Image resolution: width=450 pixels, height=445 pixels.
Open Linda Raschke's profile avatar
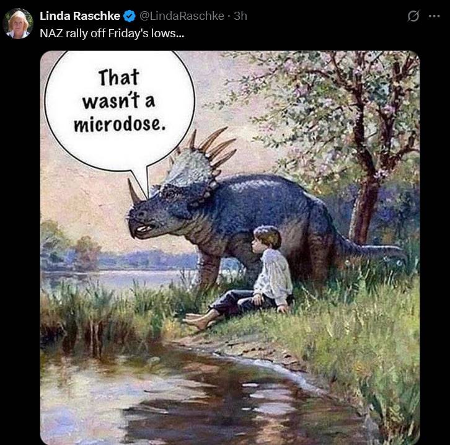point(18,24)
